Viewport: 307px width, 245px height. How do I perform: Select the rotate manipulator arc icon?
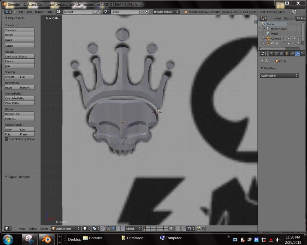pos(118,228)
